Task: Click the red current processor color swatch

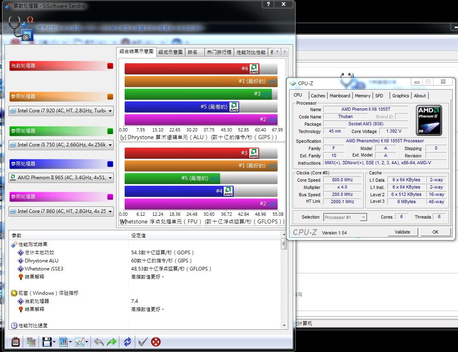Action: pyautogui.click(x=110, y=66)
